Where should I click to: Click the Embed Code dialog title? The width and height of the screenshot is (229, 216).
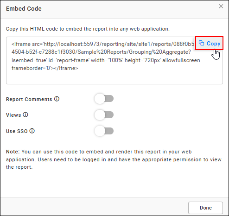24,9
